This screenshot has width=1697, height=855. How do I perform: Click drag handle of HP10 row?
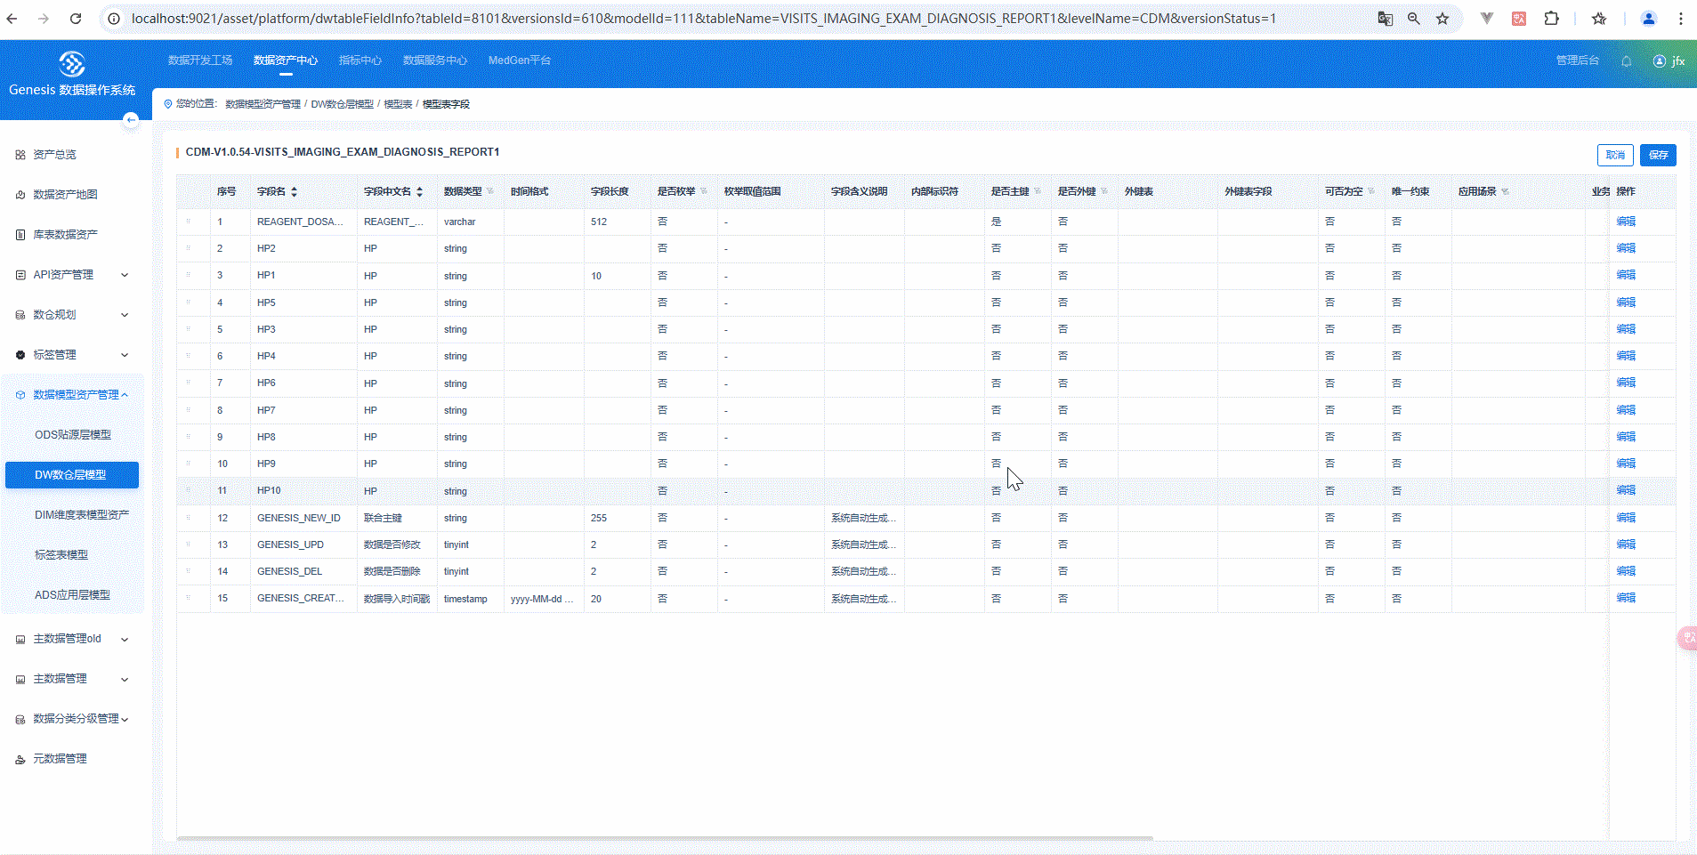point(188,490)
